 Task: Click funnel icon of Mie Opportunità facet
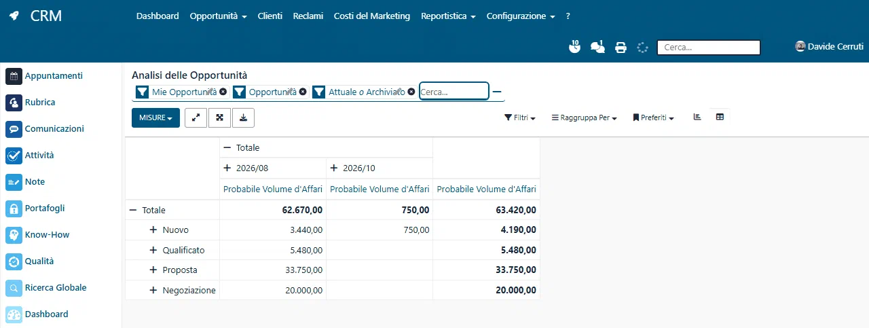(142, 92)
